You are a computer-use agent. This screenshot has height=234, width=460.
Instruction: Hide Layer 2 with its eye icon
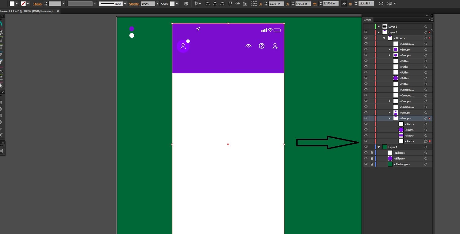click(x=366, y=32)
